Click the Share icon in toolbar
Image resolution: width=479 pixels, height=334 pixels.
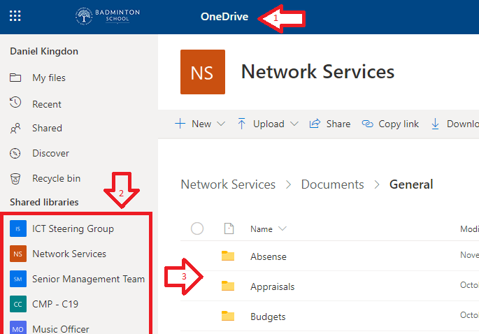pyautogui.click(x=315, y=124)
